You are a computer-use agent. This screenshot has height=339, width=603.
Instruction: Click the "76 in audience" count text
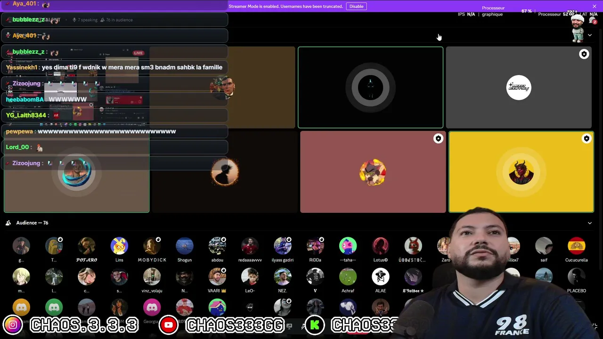click(x=119, y=20)
